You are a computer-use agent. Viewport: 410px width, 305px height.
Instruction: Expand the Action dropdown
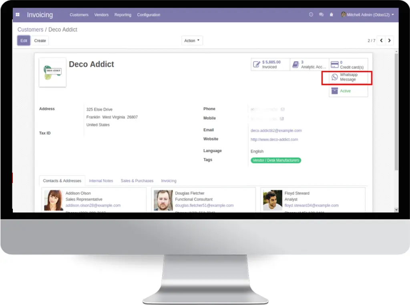point(192,40)
